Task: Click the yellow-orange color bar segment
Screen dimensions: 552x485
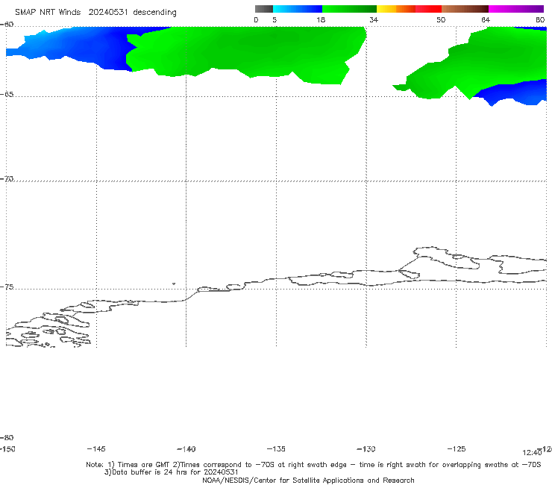Action: (x=396, y=9)
